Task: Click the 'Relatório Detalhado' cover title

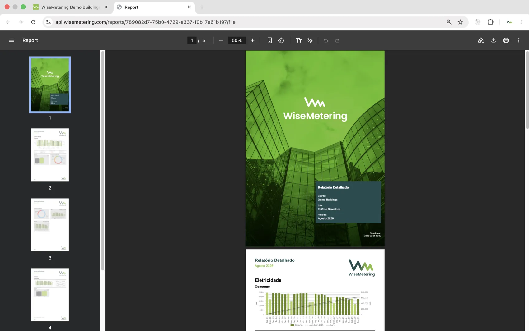Action: [x=333, y=187]
